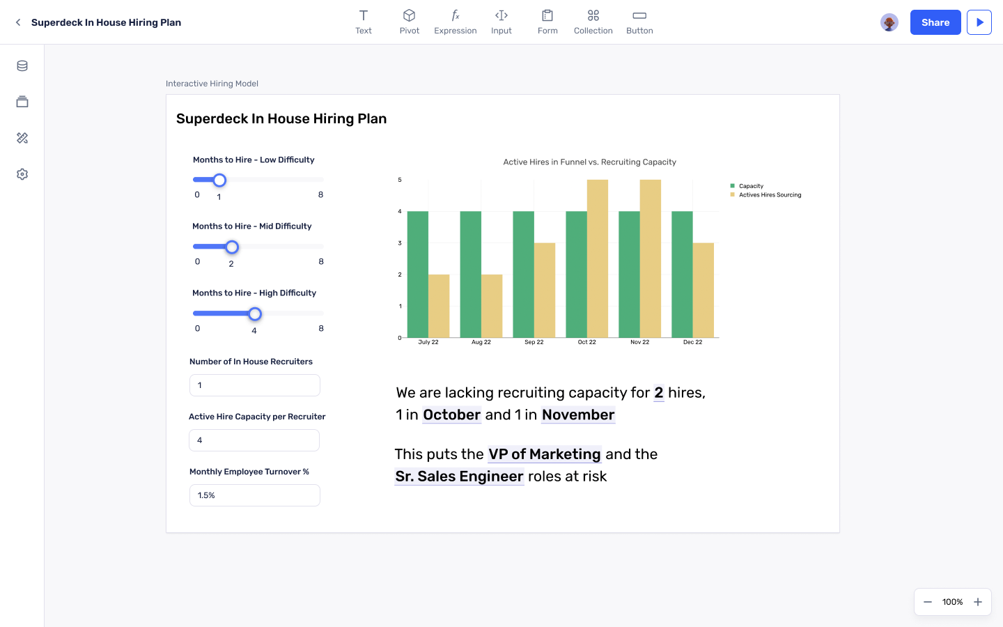This screenshot has width=1003, height=627.
Task: Adjust the Mid Difficulty months slider
Action: pyautogui.click(x=232, y=247)
